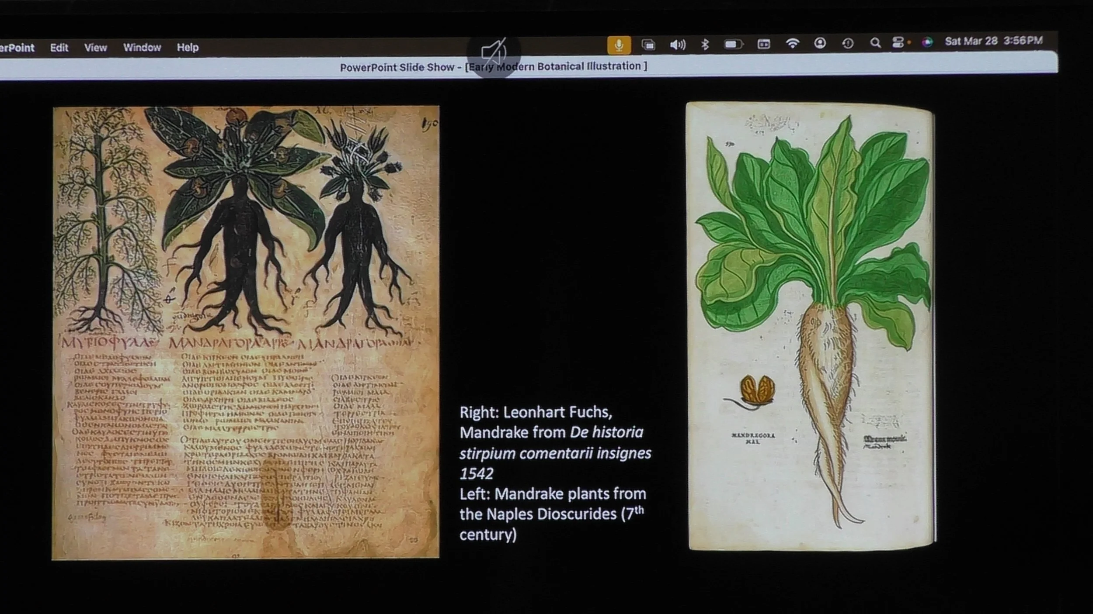This screenshot has width=1093, height=614.
Task: Launch Siri from menu bar
Action: pos(927,42)
